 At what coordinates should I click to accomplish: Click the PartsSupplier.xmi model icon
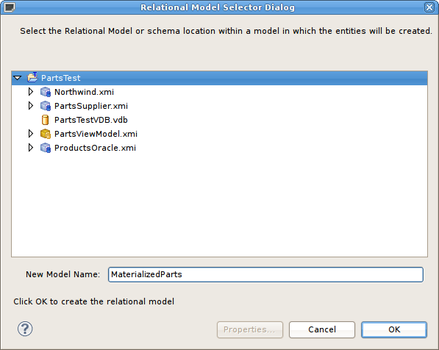[x=46, y=106]
